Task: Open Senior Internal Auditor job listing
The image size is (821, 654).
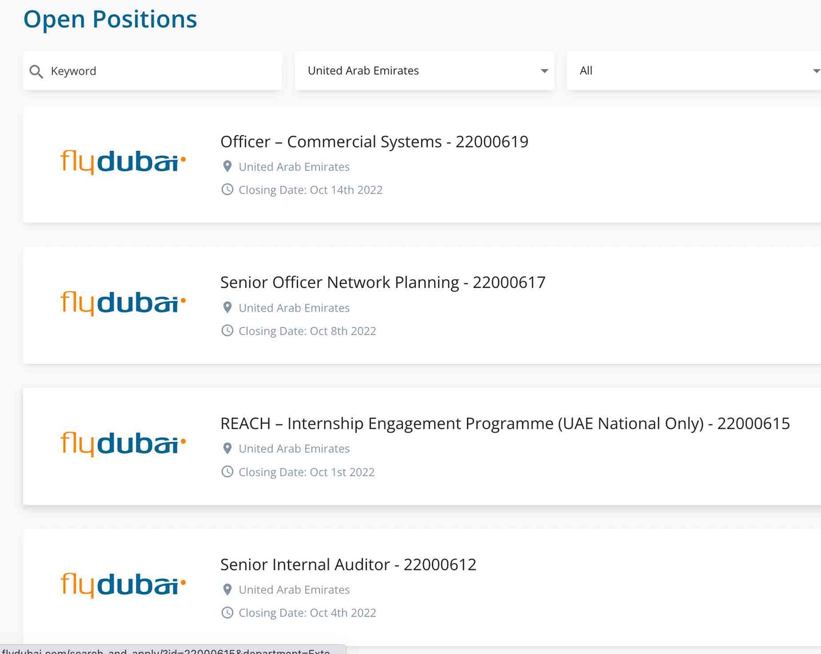Action: (x=348, y=565)
